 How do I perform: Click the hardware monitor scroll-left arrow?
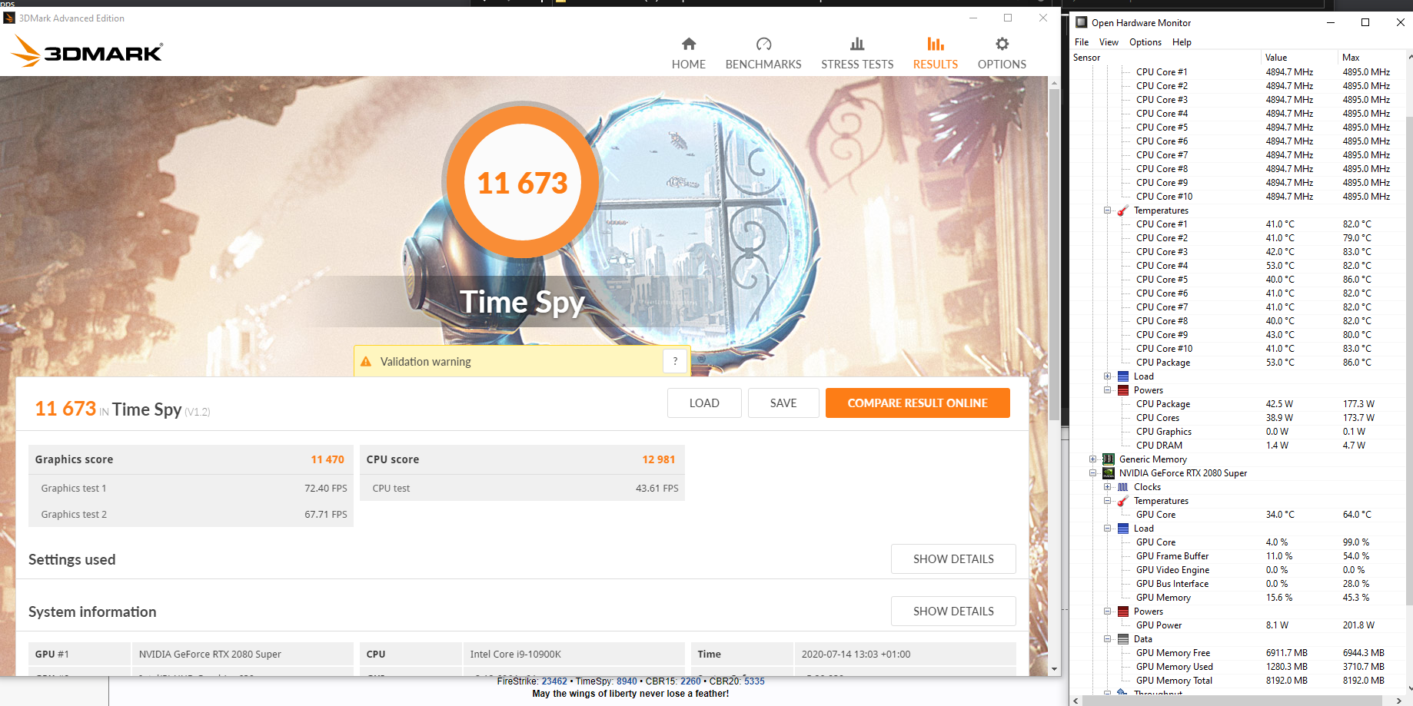1076,700
